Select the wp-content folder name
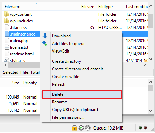 pyautogui.click(x=21, y=14)
